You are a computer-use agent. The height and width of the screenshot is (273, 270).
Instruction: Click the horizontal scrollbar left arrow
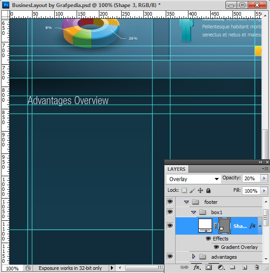click(119, 268)
